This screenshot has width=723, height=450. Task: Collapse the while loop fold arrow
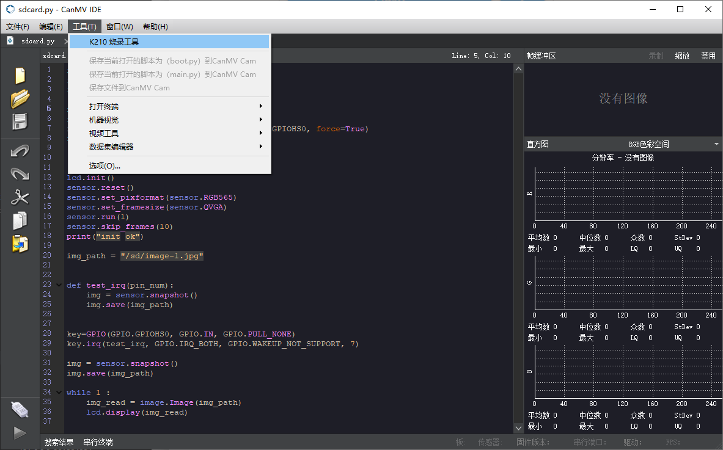coord(59,393)
